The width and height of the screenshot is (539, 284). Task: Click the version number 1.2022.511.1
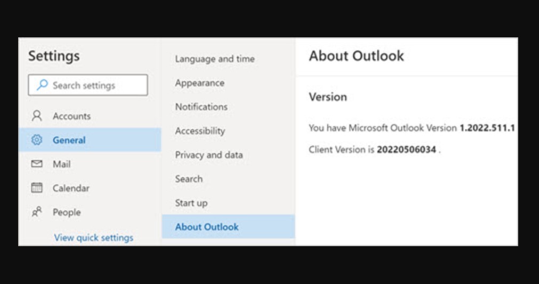[x=487, y=128]
